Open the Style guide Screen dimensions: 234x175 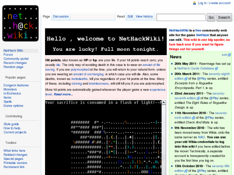(x=11, y=124)
